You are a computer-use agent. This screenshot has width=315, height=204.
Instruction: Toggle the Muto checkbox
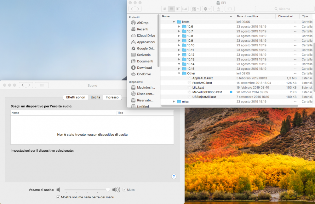pos(124,190)
